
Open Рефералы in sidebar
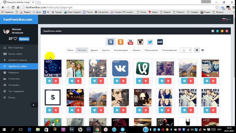[19, 73]
